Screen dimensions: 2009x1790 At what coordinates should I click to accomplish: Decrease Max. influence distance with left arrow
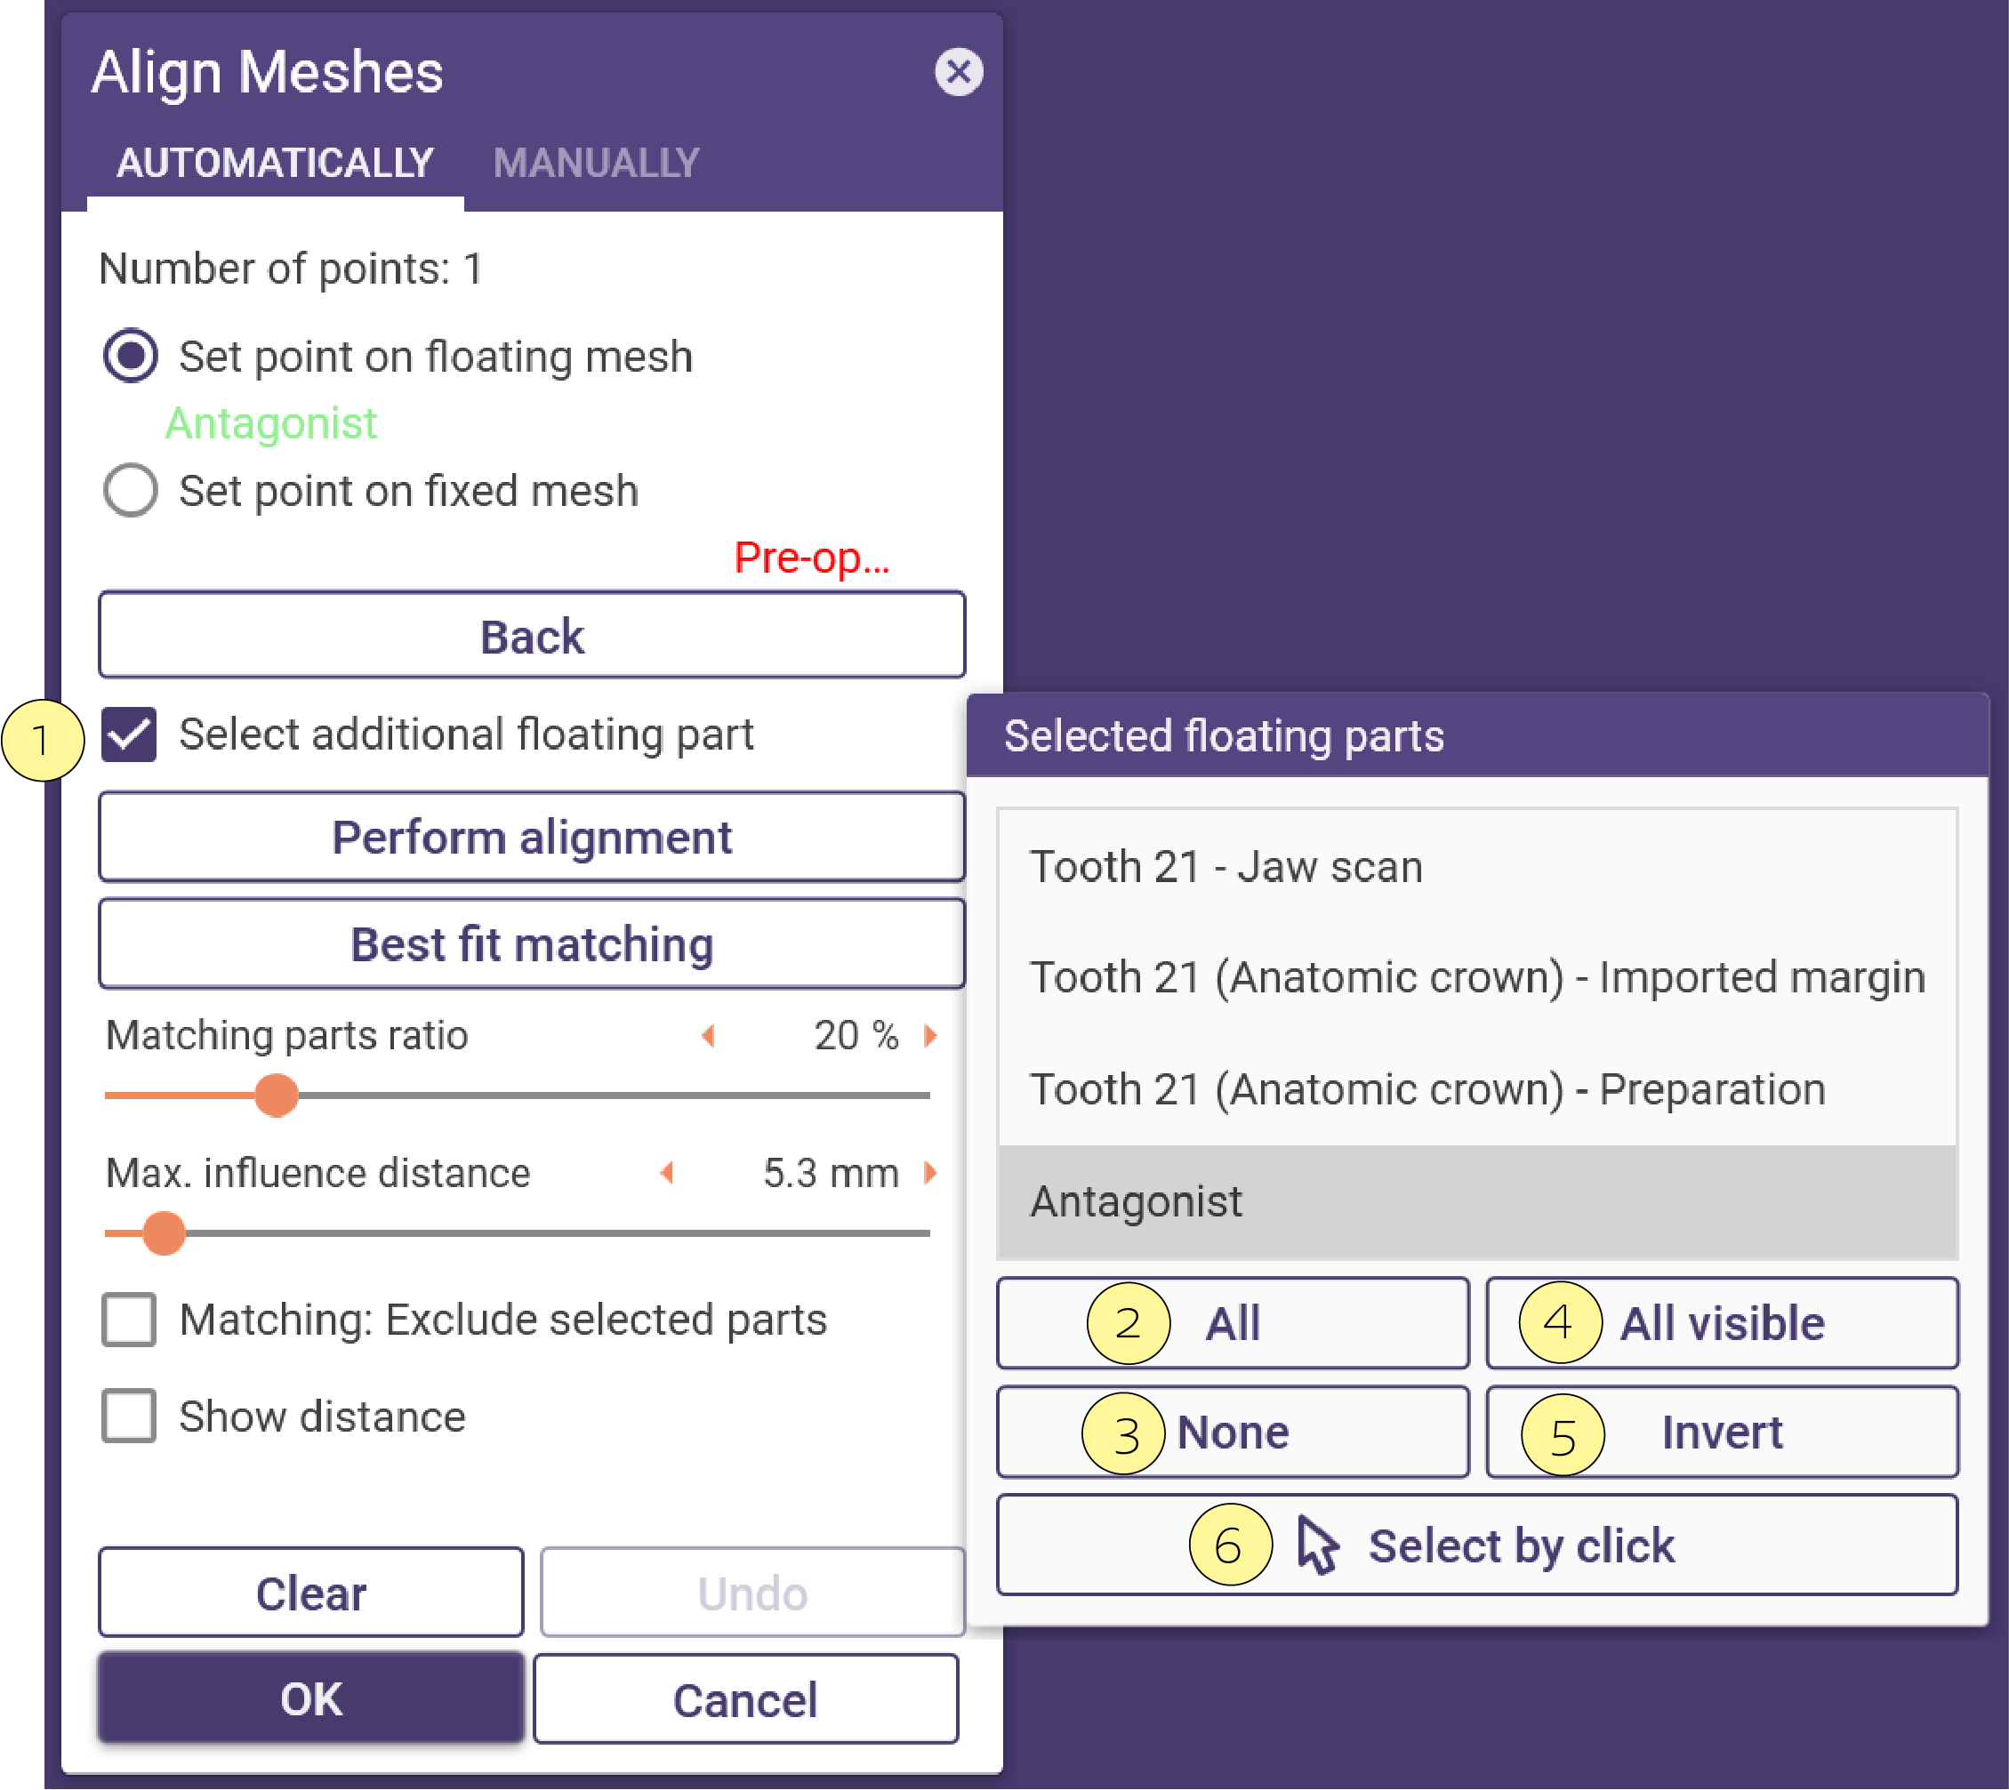click(x=667, y=1171)
